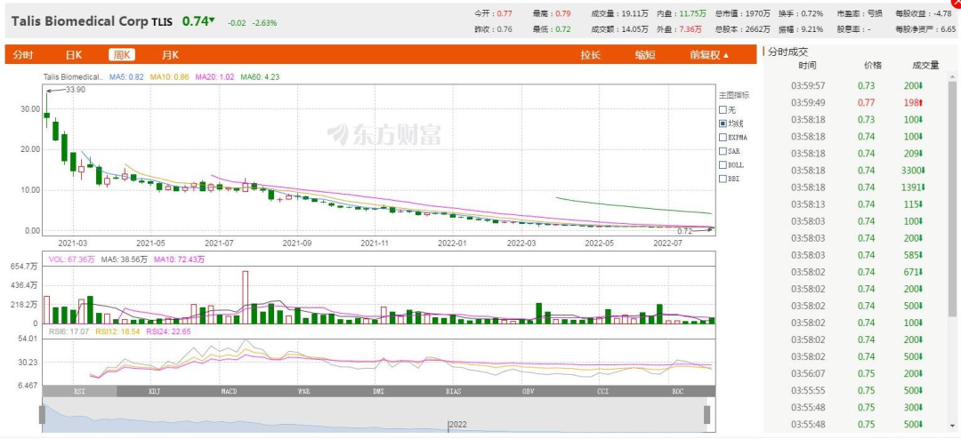This screenshot has width=961, height=439.
Task: Click the left handle of range slider
Action: point(43,414)
